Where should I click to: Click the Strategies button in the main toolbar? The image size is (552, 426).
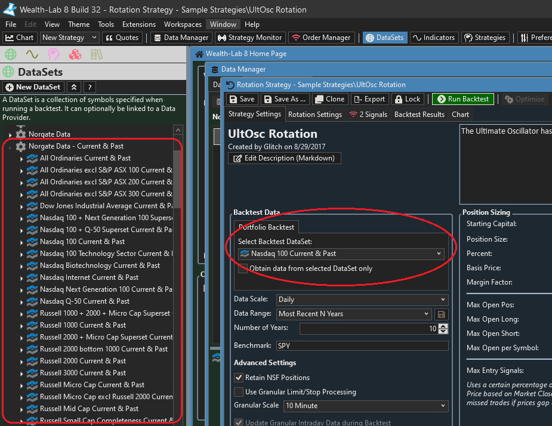(x=485, y=38)
